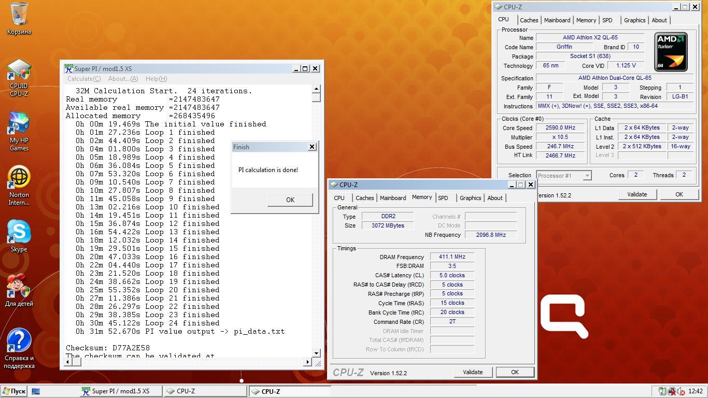Select the Для детей desktop icon
This screenshot has height=398, width=708.
[19, 290]
